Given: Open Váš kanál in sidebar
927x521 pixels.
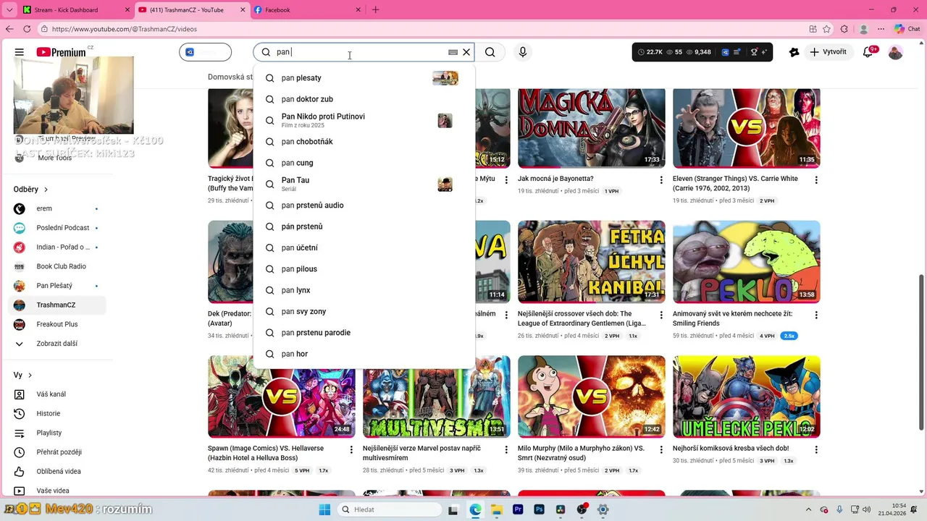Looking at the screenshot, I should 56,394.
